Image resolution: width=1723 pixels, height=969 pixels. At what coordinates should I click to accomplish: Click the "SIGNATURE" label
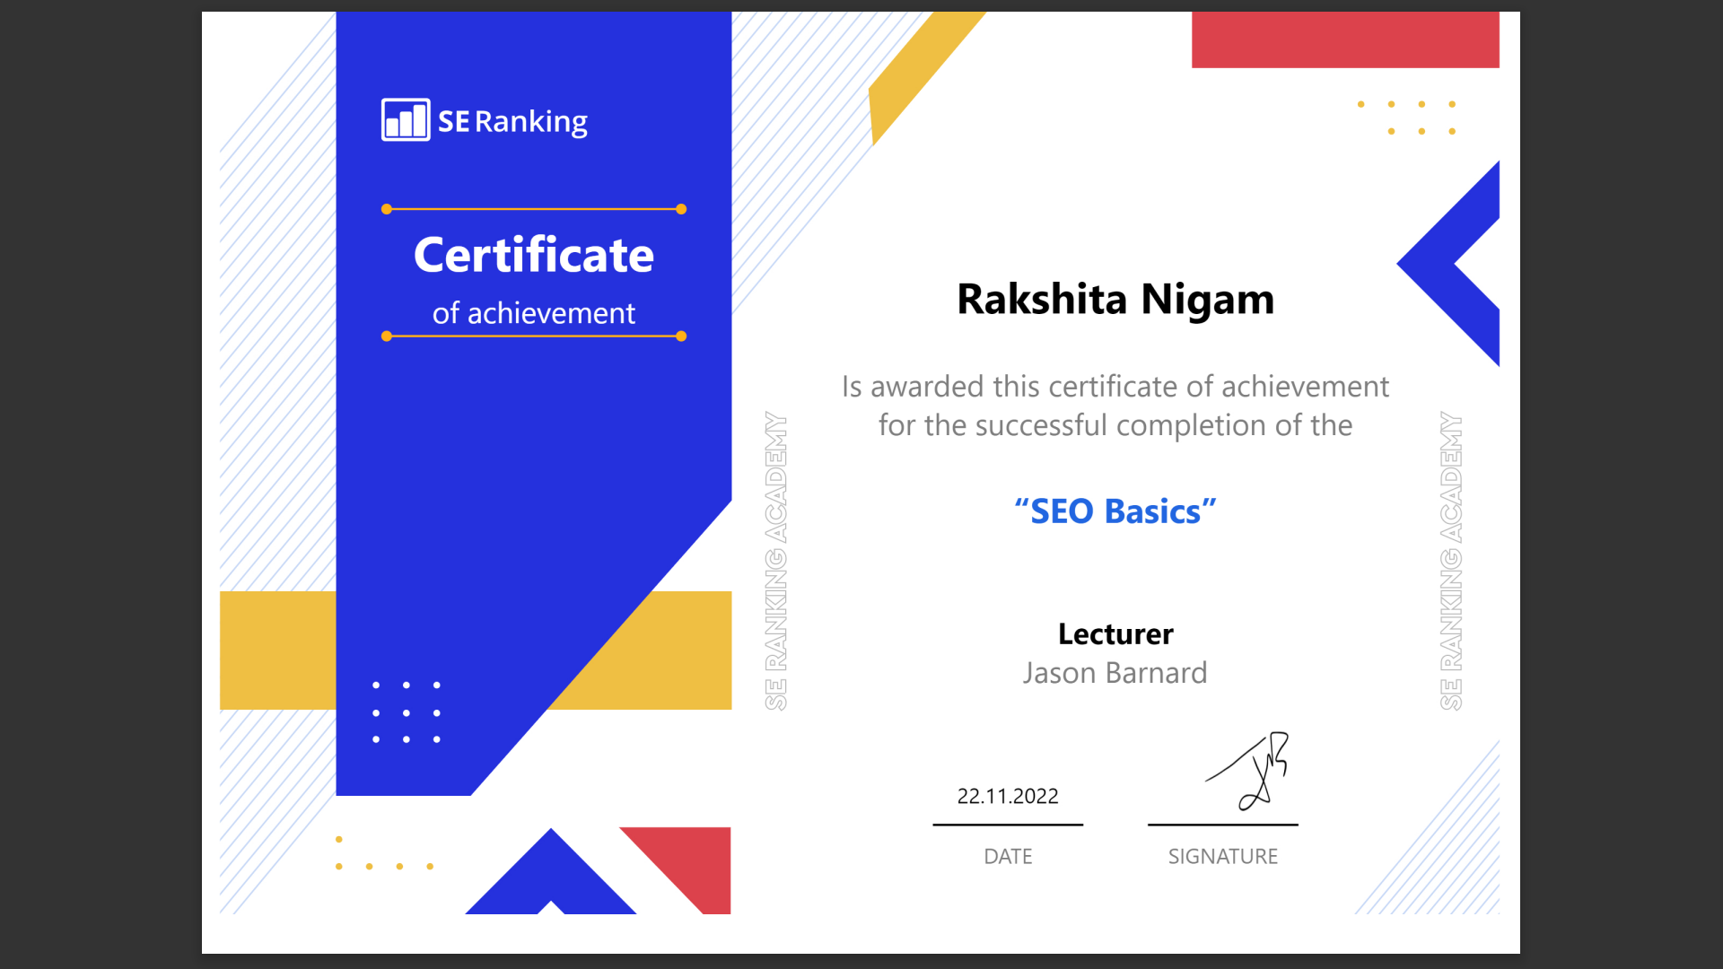(1223, 857)
